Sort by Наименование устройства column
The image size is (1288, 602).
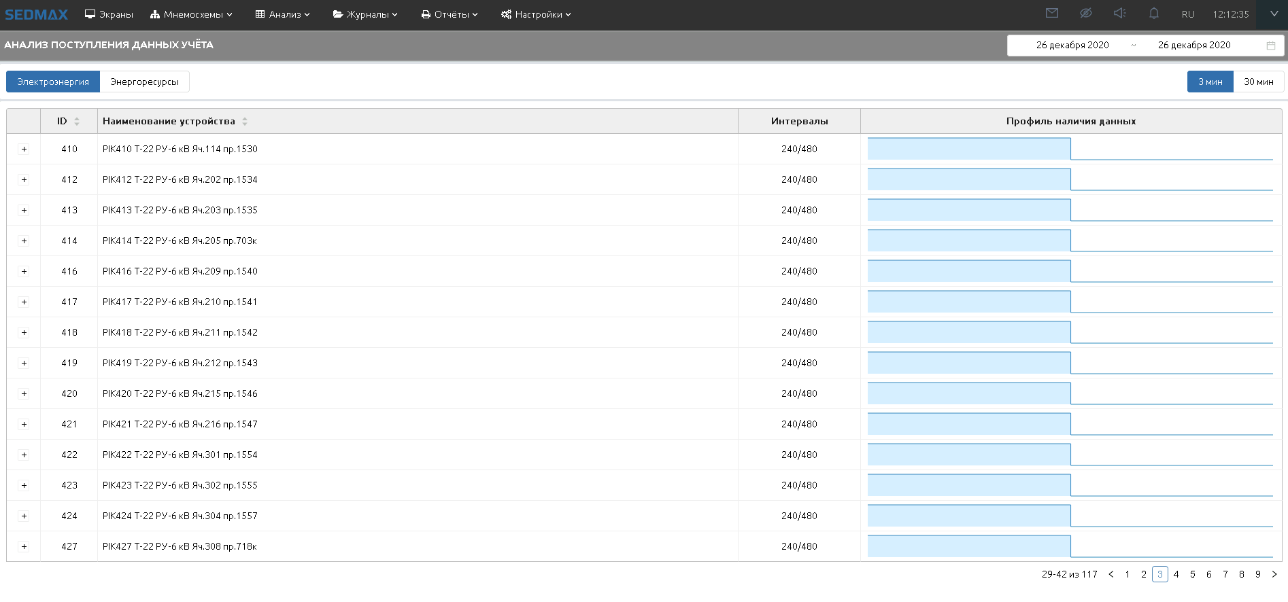coord(245,122)
